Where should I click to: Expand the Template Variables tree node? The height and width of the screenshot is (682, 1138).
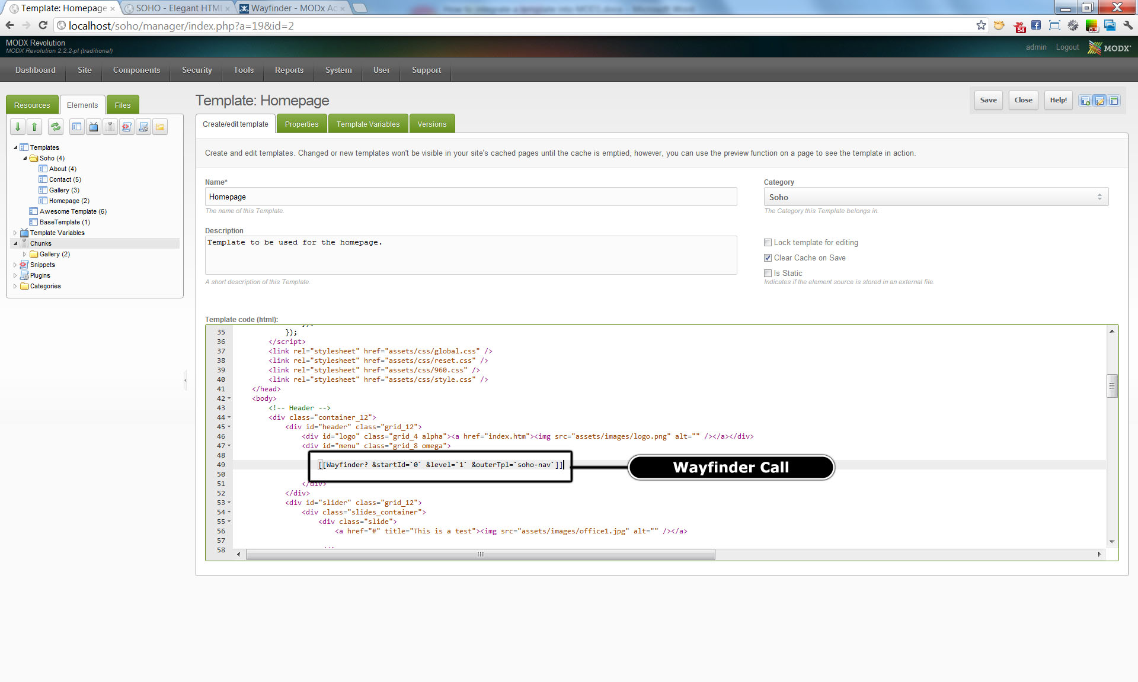click(x=15, y=233)
